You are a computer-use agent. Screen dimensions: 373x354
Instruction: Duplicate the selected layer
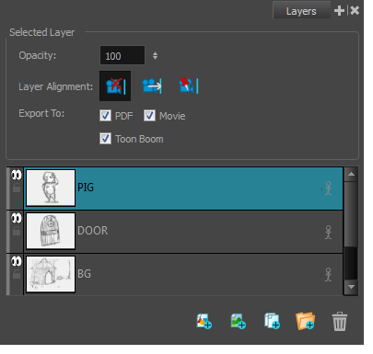coord(272,321)
